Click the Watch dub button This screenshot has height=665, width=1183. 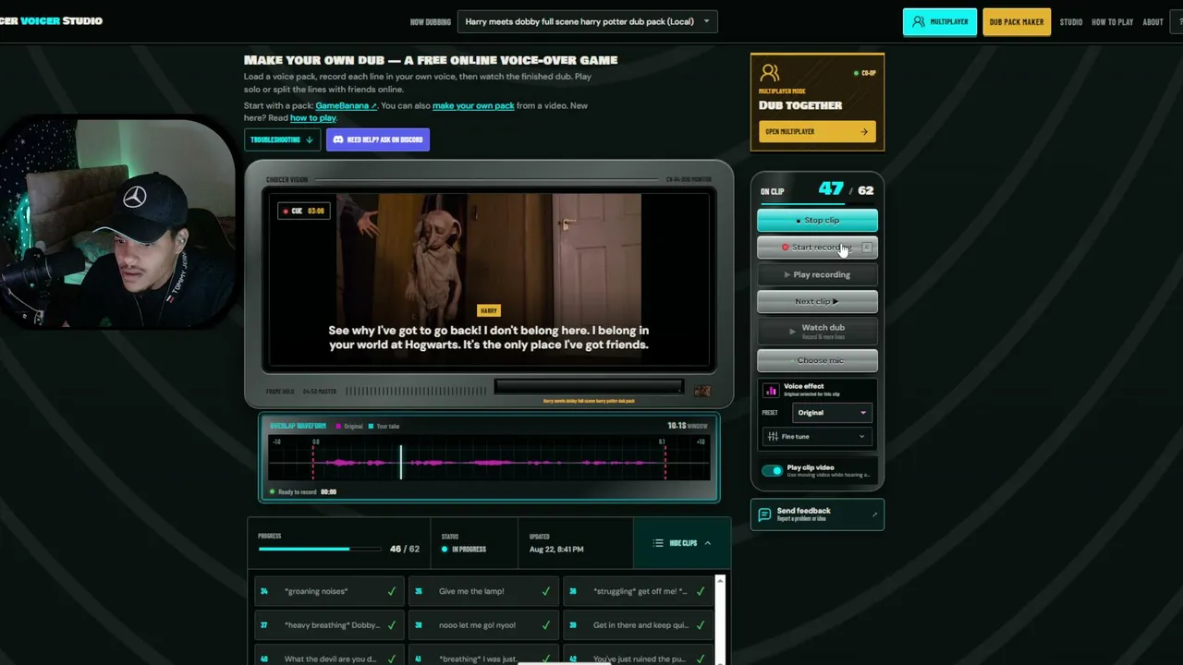pyautogui.click(x=817, y=330)
